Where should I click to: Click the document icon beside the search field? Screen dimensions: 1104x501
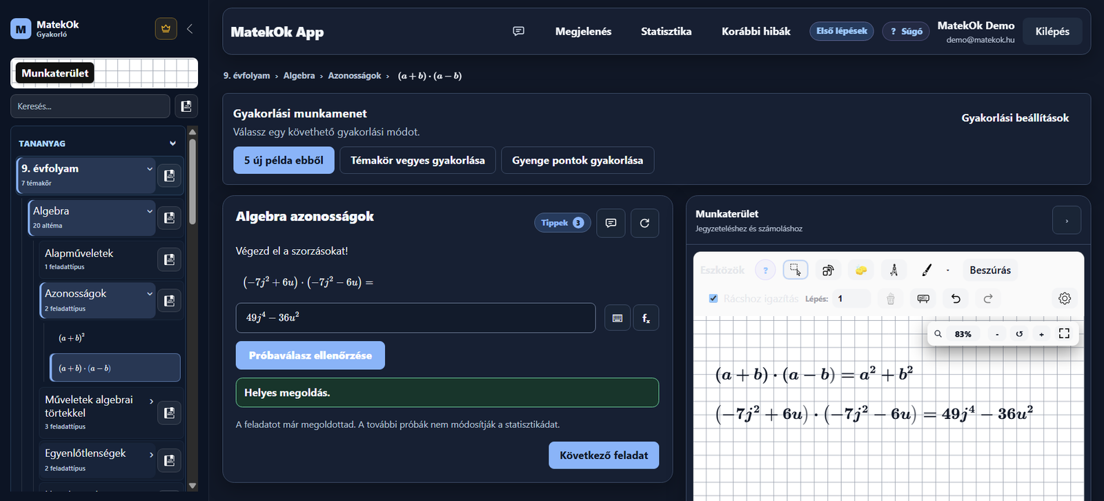186,106
